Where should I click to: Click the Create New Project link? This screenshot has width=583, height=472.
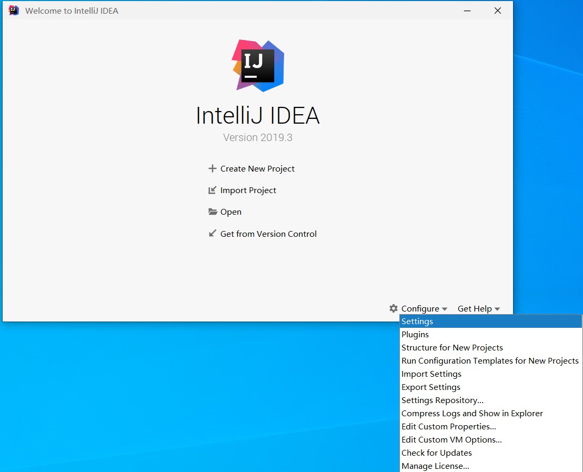coord(257,168)
